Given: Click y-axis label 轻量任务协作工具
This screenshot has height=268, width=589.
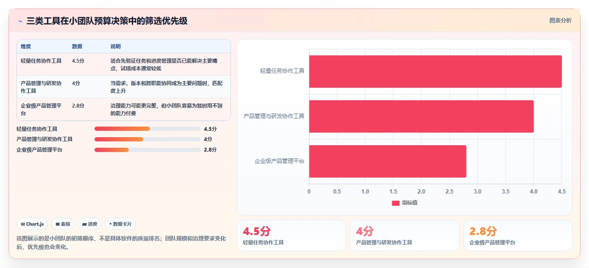Looking at the screenshot, I should (x=282, y=71).
